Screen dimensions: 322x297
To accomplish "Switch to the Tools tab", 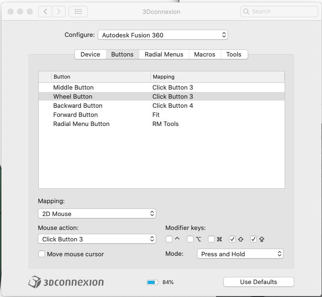I will point(234,55).
